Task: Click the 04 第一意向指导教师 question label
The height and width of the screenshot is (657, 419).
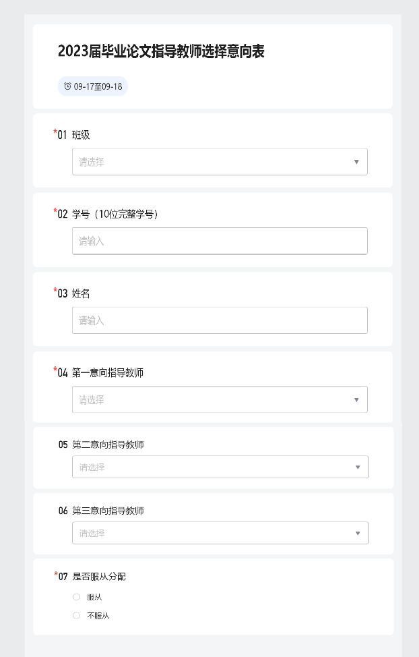Action: (x=100, y=372)
